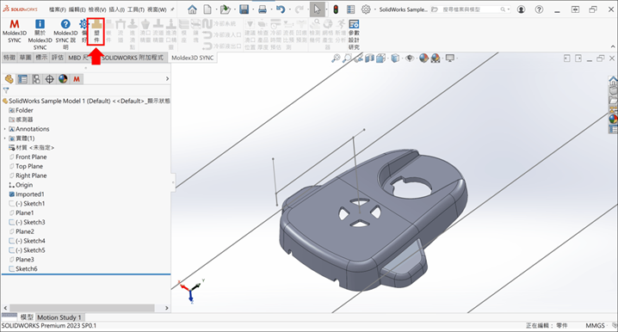Click the Home icon in the top toolbar
The image size is (618, 332).
pos(192,9)
